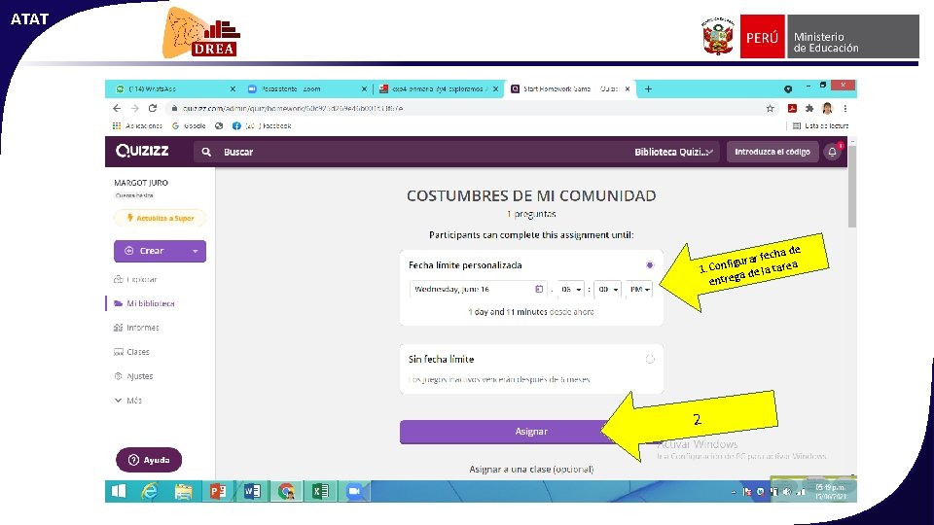The width and height of the screenshot is (934, 525).
Task: Open the notifications bell
Action: (x=832, y=152)
